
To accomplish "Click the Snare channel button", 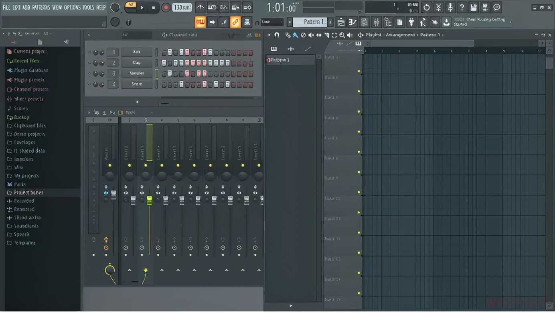I will point(137,84).
